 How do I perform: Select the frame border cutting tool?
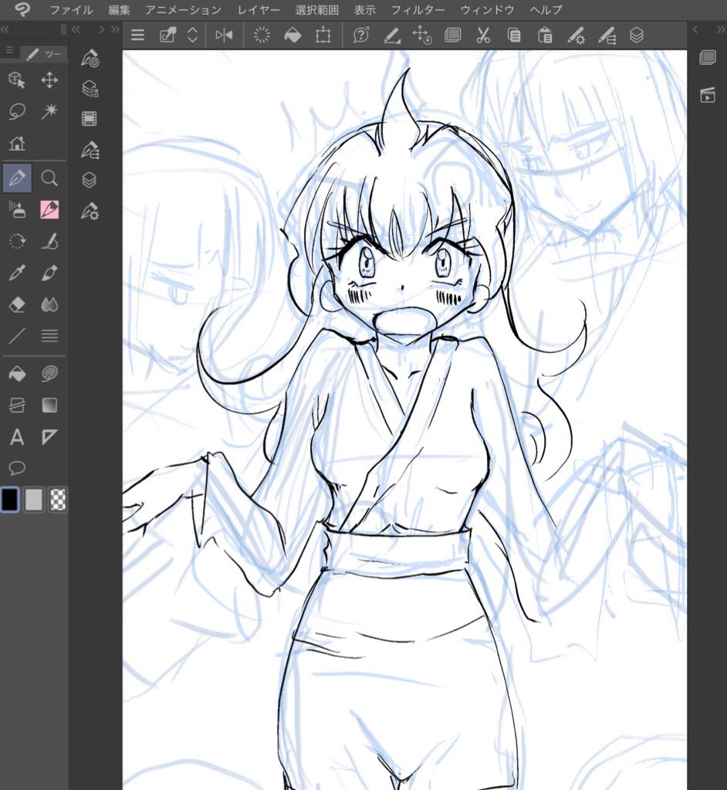coord(17,405)
